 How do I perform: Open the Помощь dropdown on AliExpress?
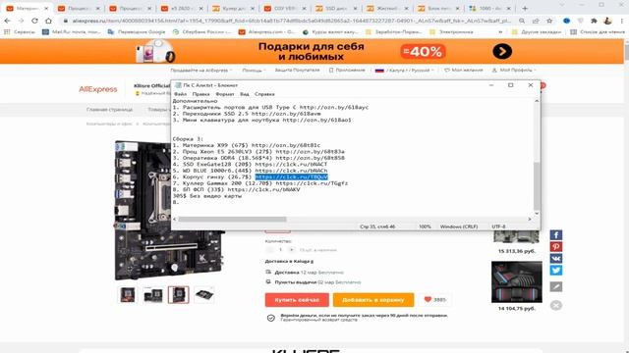coord(254,70)
